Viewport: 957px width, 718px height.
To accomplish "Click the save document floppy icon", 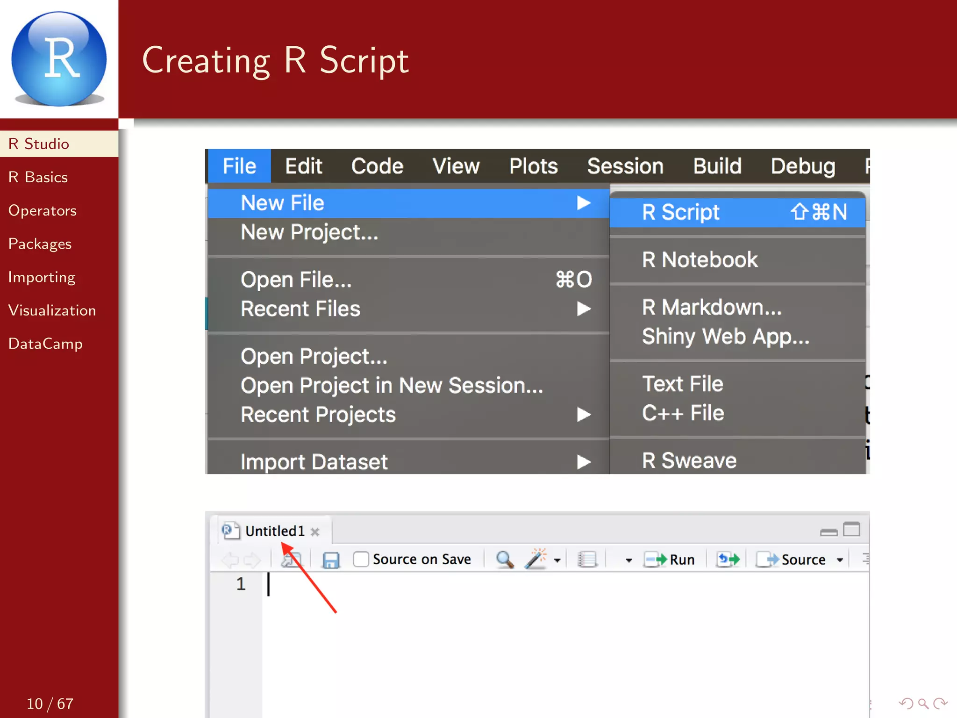I will 331,560.
